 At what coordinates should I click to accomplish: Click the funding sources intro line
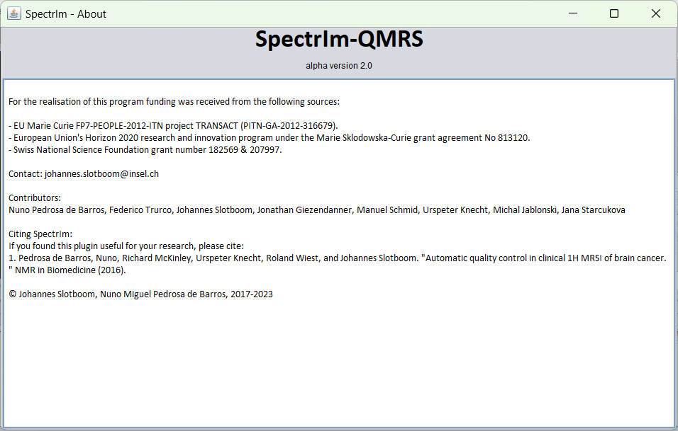coord(174,102)
